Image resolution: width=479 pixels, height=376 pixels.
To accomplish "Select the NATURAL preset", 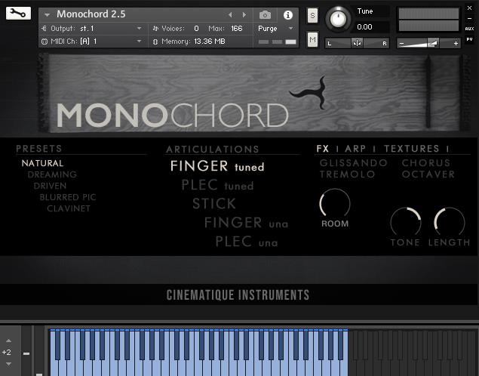I will (x=42, y=163).
